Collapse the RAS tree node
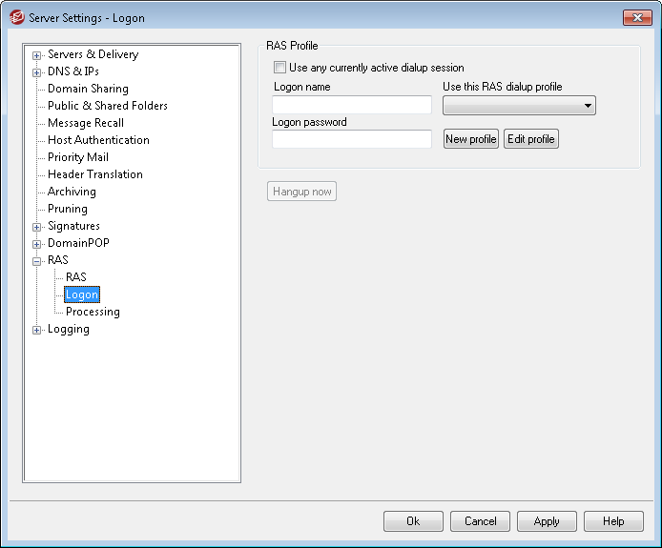The width and height of the screenshot is (662, 548). (37, 261)
